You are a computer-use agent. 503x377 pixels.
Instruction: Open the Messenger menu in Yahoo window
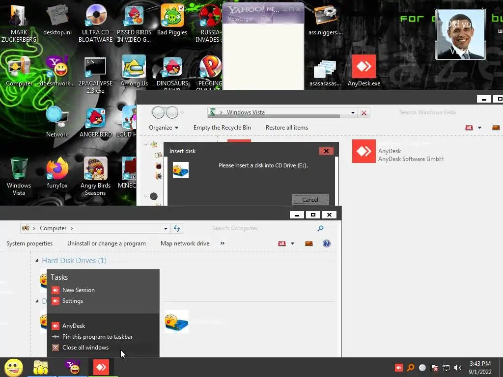[240, 19]
